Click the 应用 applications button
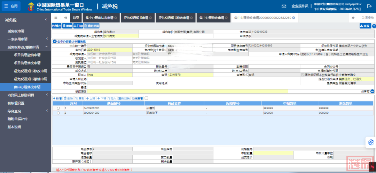Screen dimensions: 376x173 pyautogui.click(x=10, y=6)
